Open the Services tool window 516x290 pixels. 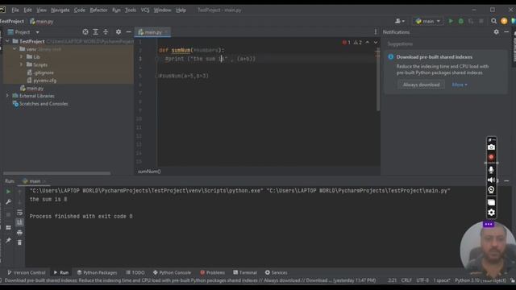pyautogui.click(x=276, y=272)
